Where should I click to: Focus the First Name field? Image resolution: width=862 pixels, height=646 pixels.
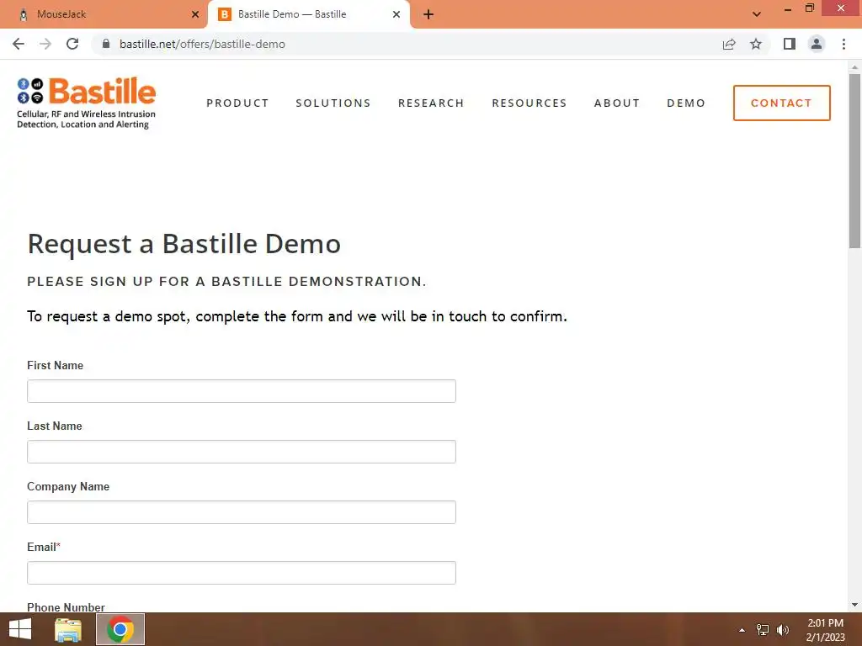coord(242,391)
